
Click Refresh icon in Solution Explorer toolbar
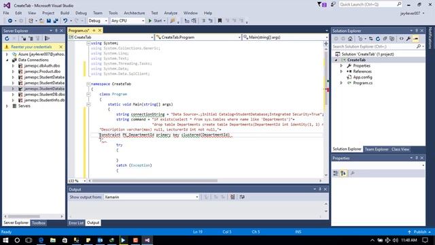[378, 39]
